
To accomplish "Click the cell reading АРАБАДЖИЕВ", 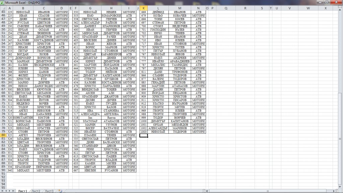I will pyautogui.click(x=180, y=61).
